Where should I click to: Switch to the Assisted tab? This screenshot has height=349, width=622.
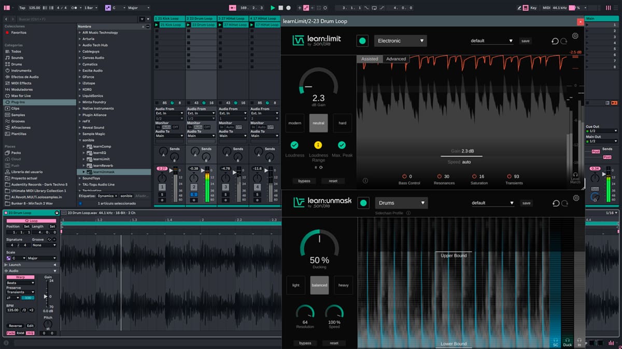pyautogui.click(x=370, y=59)
